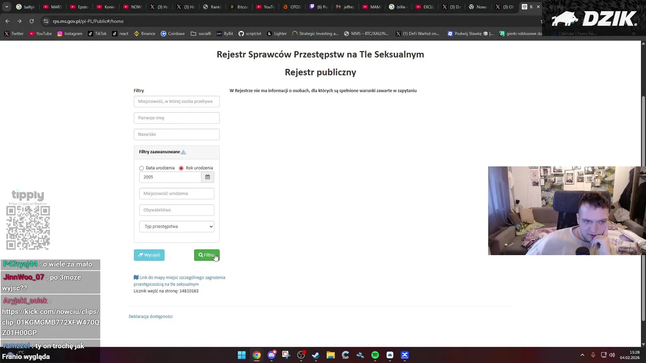Switch to the EXCLU YouTube tab
The height and width of the screenshot is (363, 646).
pos(425,7)
